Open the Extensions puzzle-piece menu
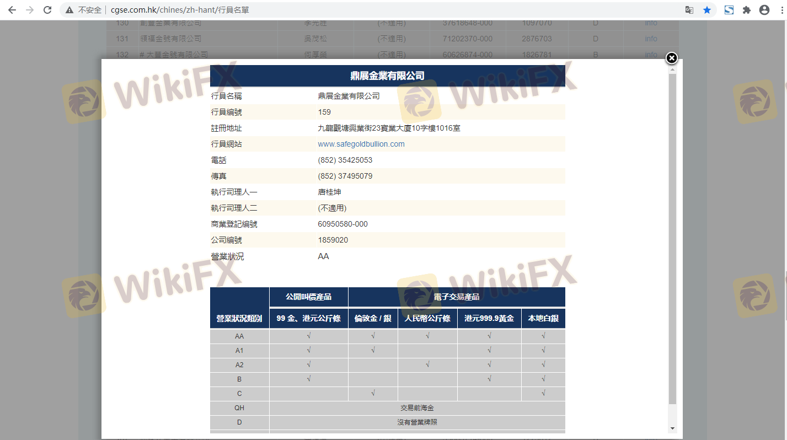Viewport: 787px width, 440px height. (747, 10)
